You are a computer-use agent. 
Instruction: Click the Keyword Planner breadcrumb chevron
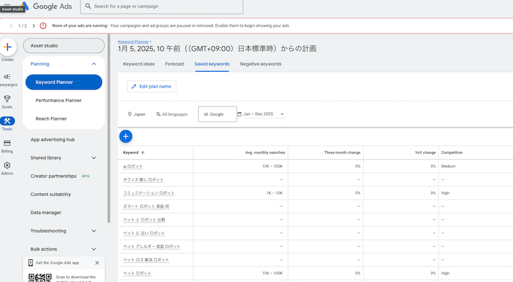coord(151,42)
